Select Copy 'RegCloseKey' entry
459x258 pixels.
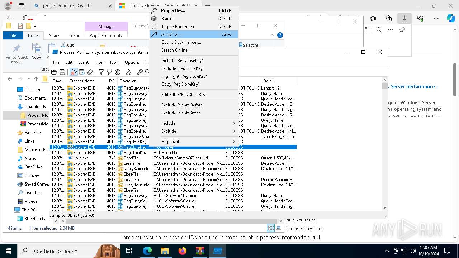194,84
